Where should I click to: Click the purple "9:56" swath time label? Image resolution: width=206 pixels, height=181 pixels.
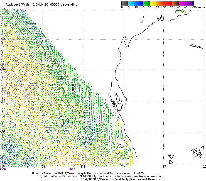(72, 169)
